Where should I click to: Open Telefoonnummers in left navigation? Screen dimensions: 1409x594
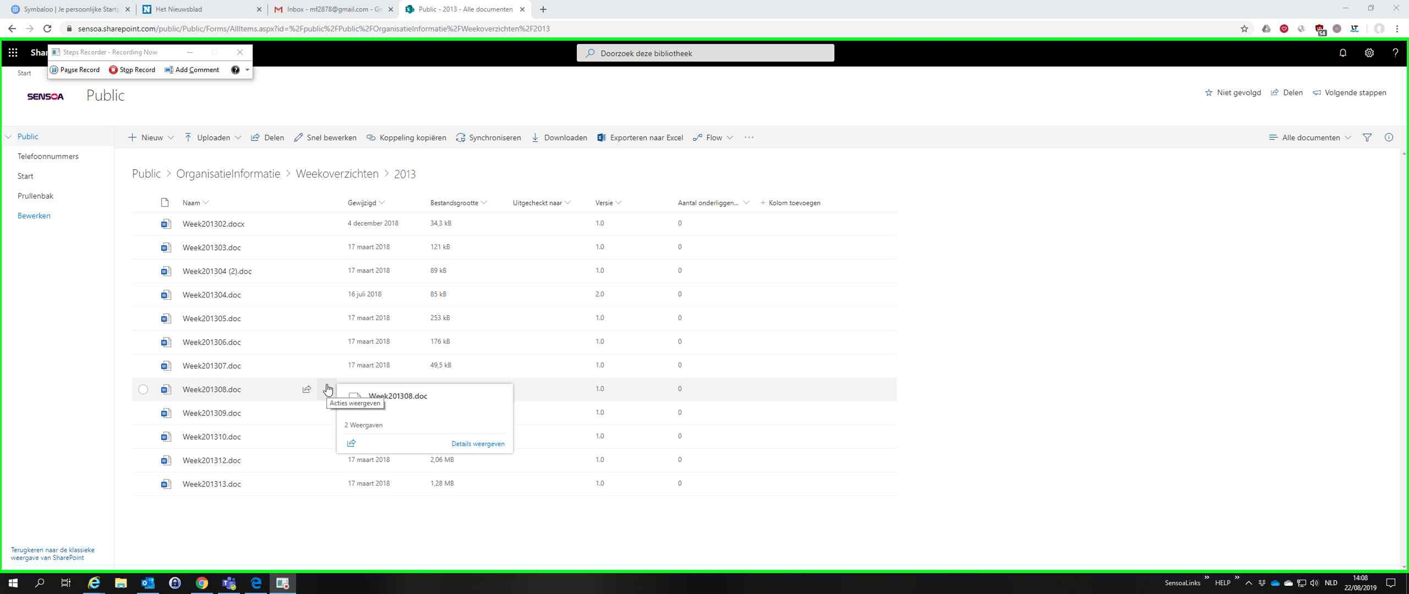point(48,156)
